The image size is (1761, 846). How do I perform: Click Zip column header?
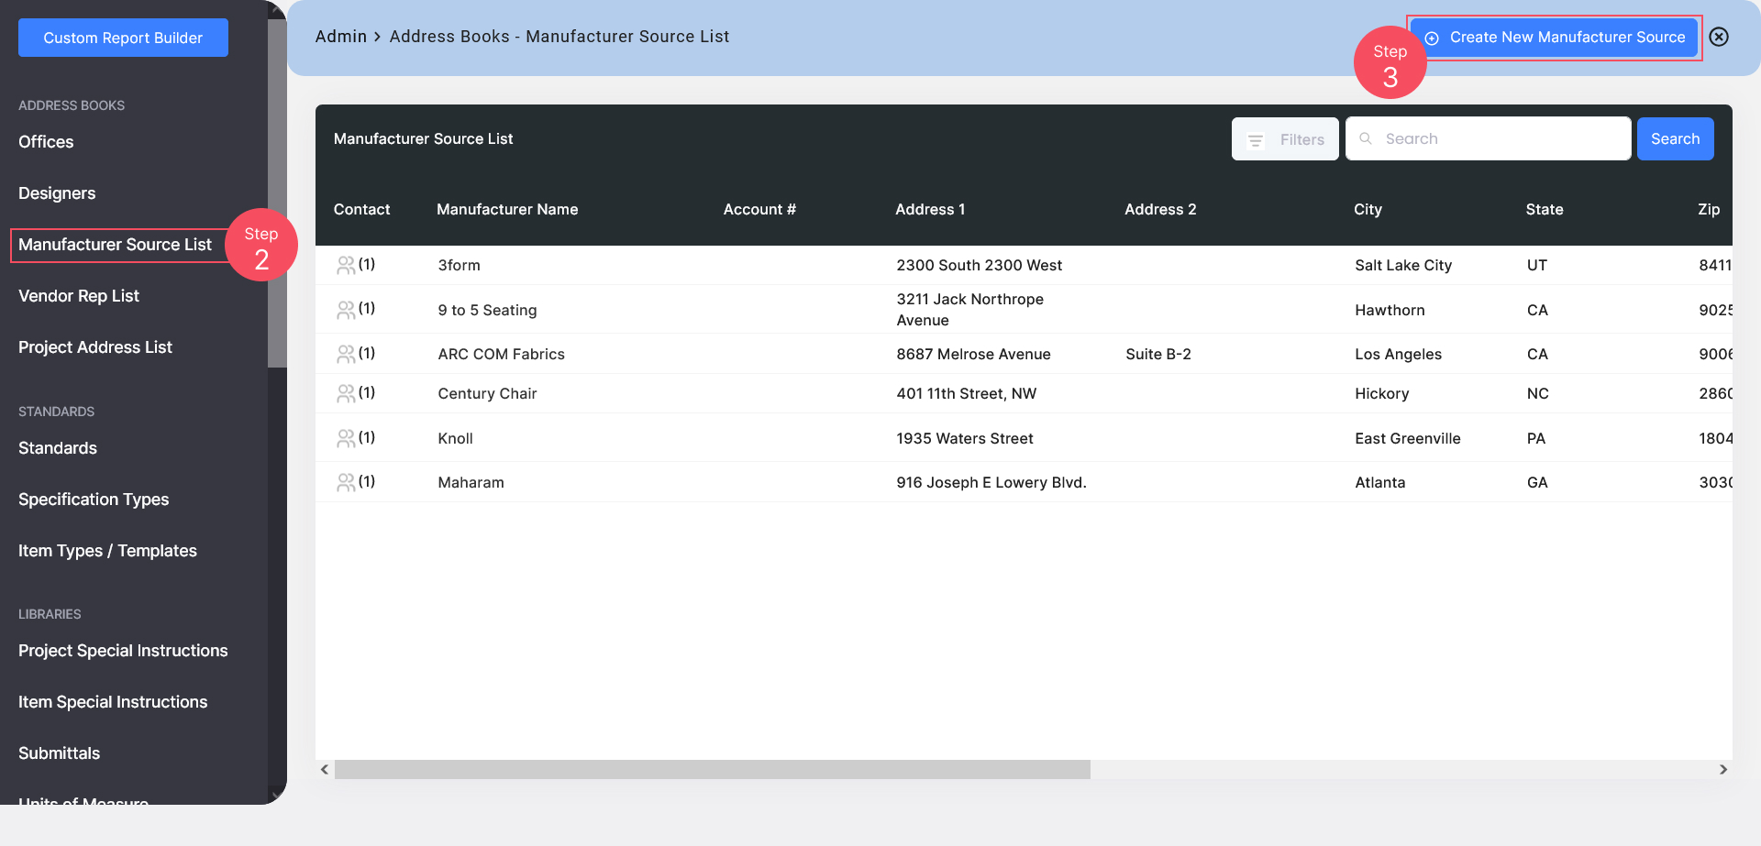click(1709, 209)
